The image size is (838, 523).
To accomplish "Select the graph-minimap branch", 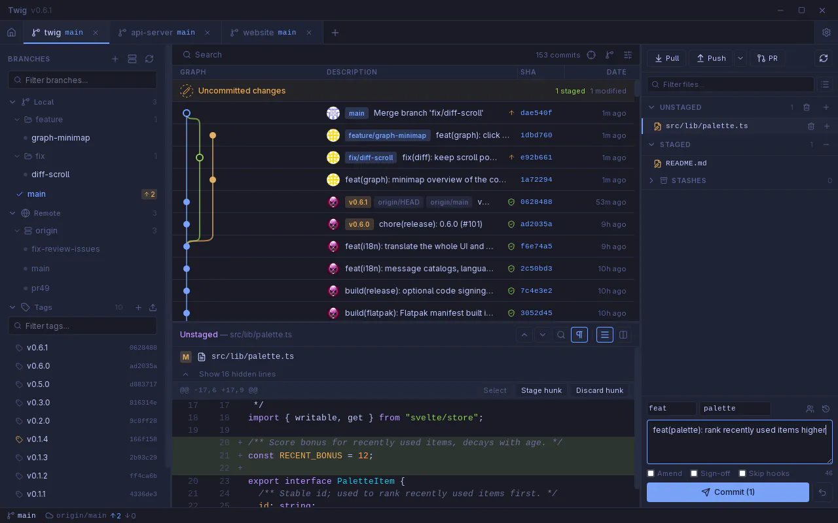I will pyautogui.click(x=61, y=138).
